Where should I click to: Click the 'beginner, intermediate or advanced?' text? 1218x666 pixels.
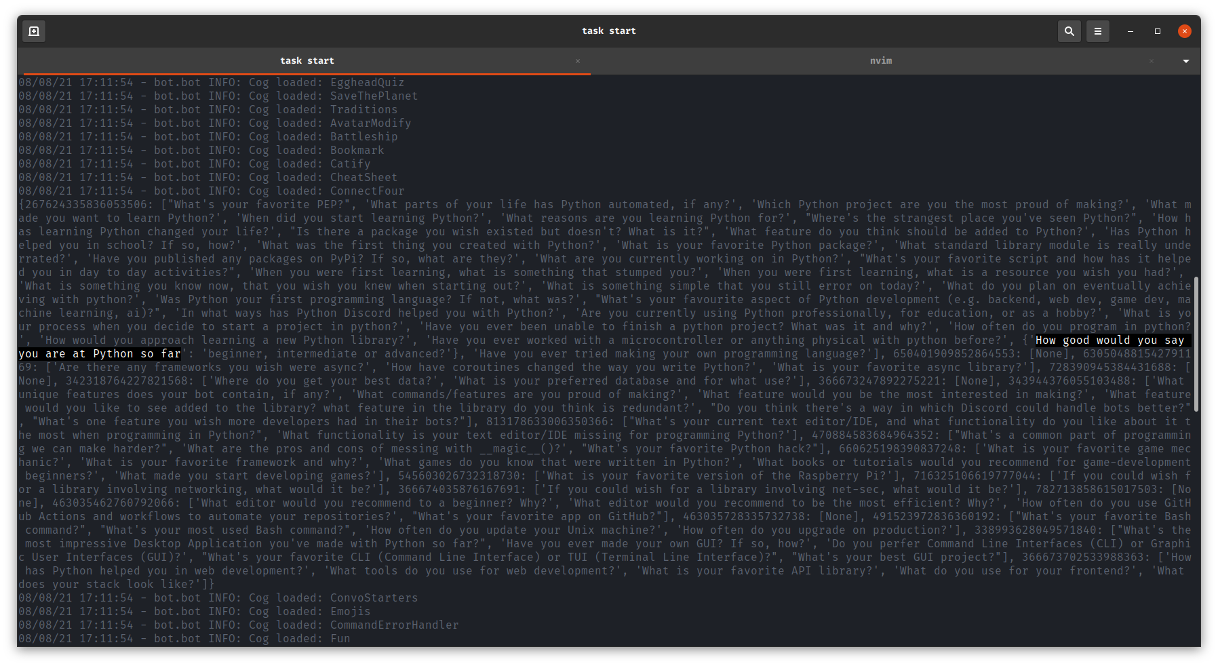click(327, 354)
